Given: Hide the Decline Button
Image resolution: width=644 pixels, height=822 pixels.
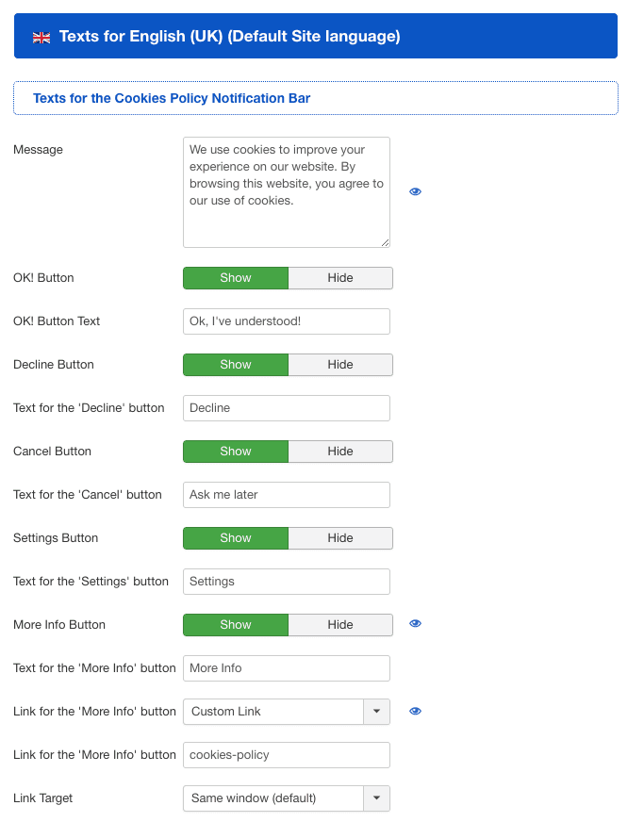Looking at the screenshot, I should point(339,365).
